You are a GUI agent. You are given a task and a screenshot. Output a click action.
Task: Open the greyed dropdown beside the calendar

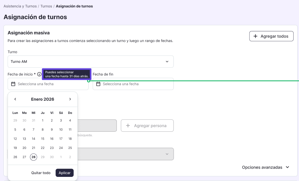(126, 154)
